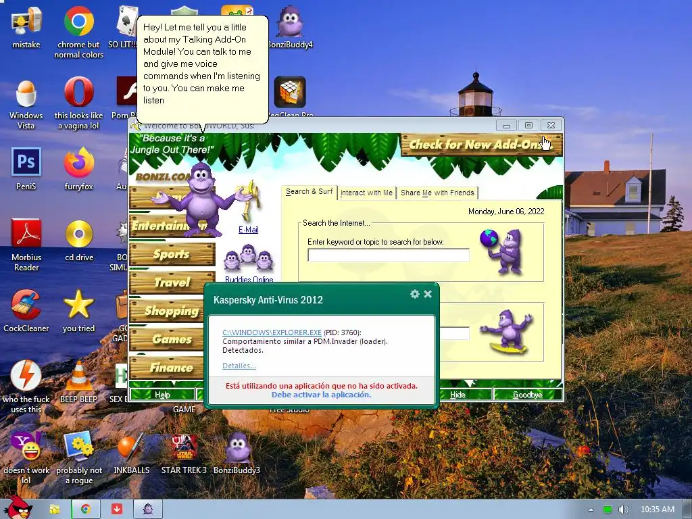The width and height of the screenshot is (692, 519).
Task: Open the BonziBuddy4 desktop icon
Action: [x=289, y=21]
